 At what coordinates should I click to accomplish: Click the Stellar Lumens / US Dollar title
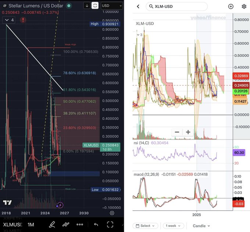[36, 6]
